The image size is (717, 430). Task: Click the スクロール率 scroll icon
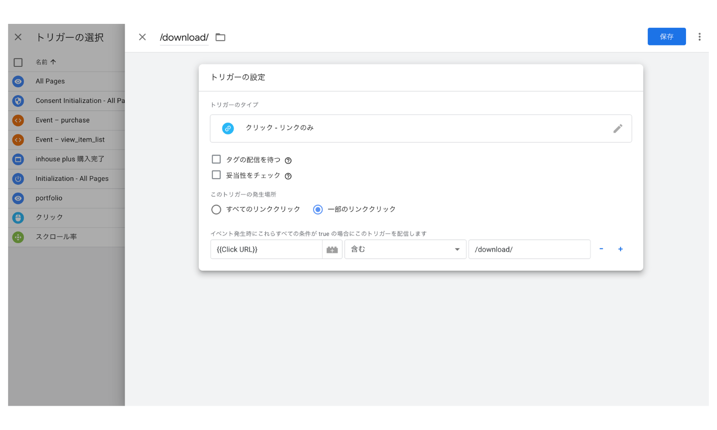pos(18,237)
